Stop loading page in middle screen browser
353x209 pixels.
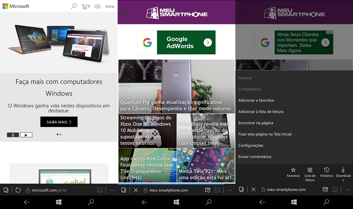136,190
